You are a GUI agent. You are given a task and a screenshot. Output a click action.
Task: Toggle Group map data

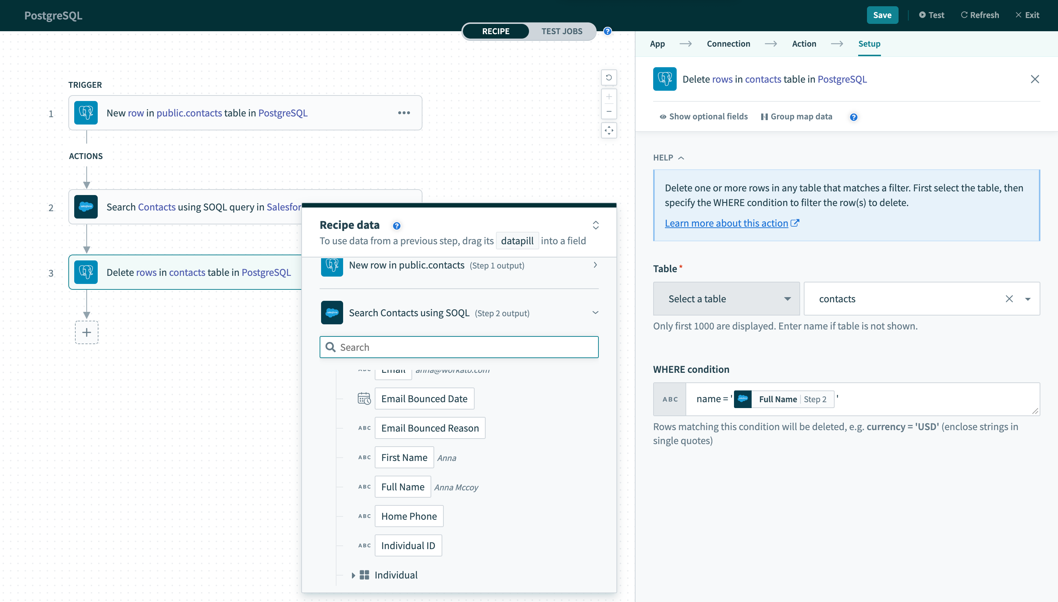tap(796, 116)
